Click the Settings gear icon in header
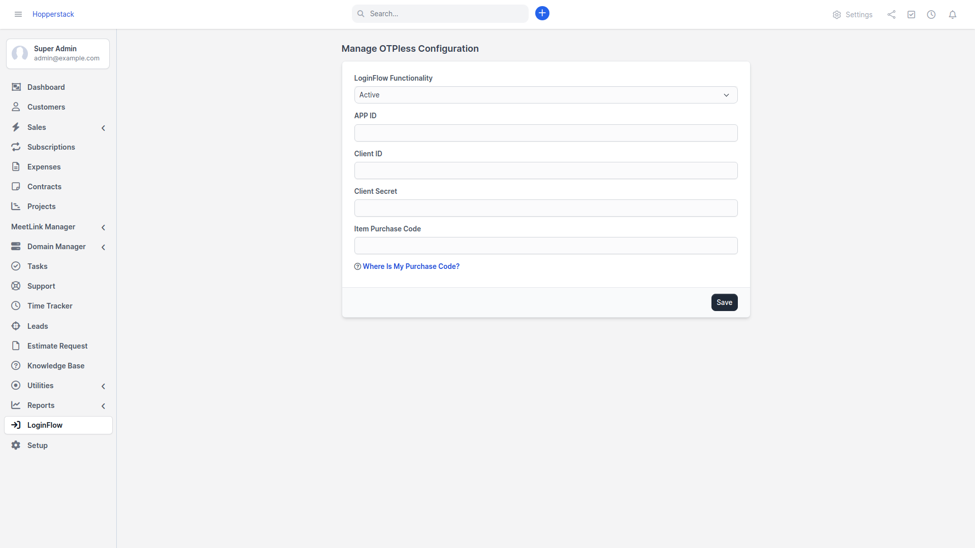 pyautogui.click(x=837, y=15)
